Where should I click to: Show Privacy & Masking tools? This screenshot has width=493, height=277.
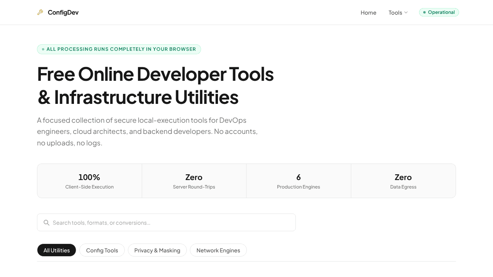tap(157, 250)
